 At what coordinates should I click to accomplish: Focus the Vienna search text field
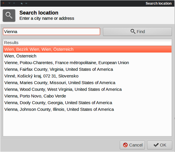point(51,32)
